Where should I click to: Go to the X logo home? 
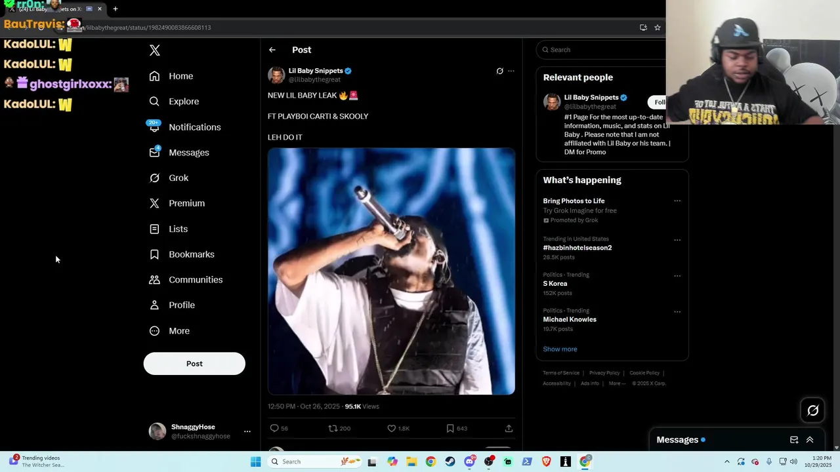pos(155,50)
